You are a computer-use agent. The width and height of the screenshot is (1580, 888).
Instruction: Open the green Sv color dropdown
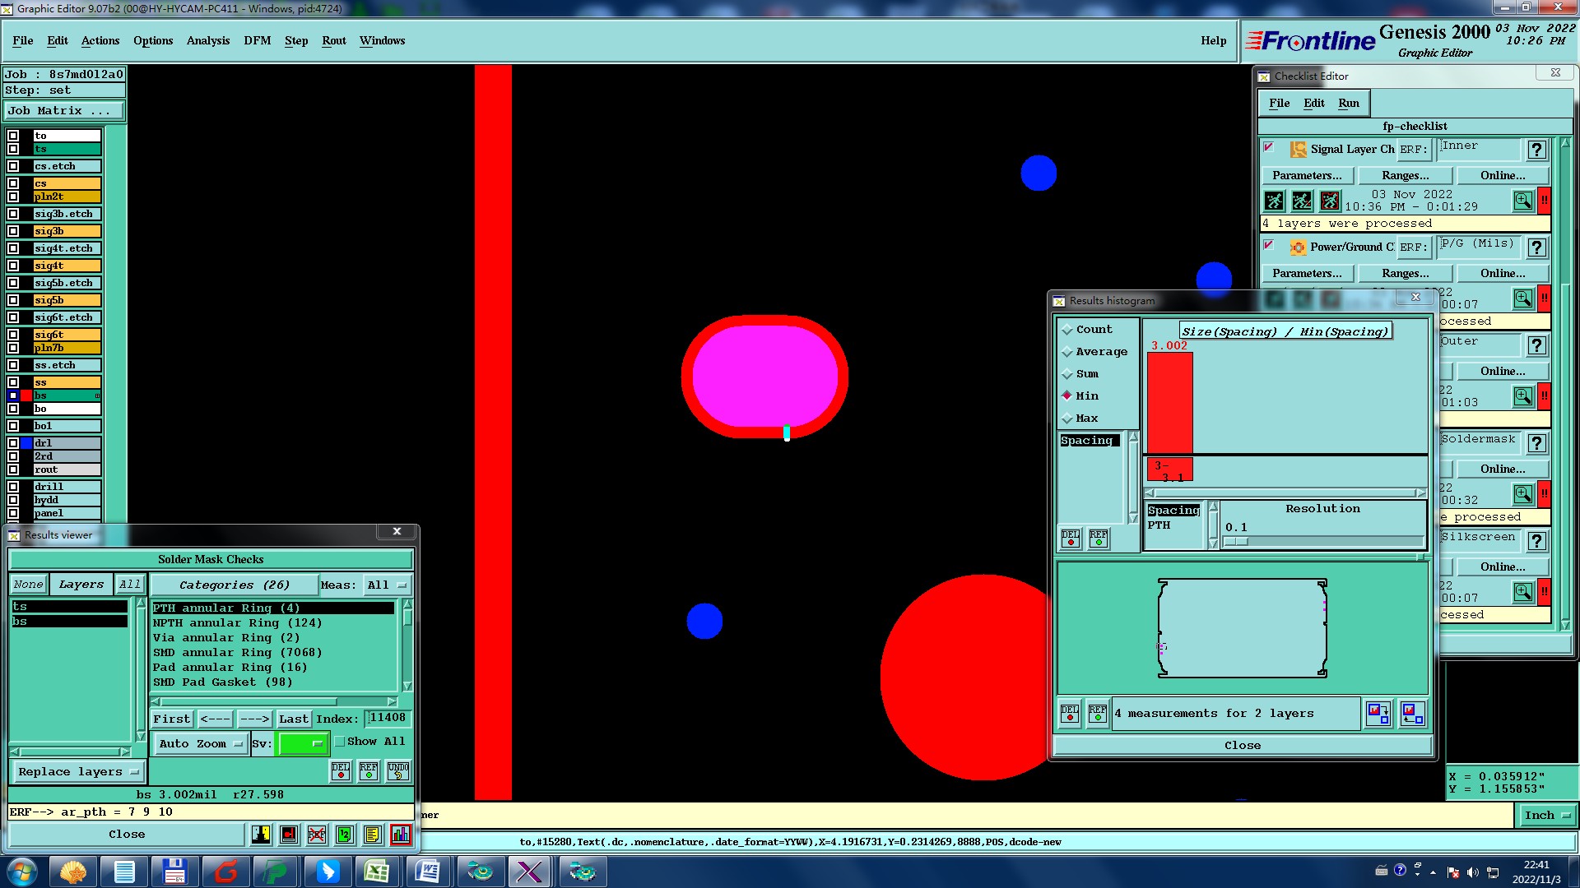coord(304,744)
